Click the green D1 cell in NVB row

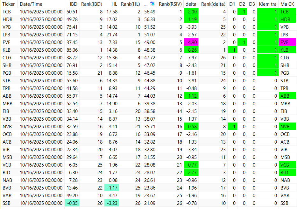tap(232, 127)
